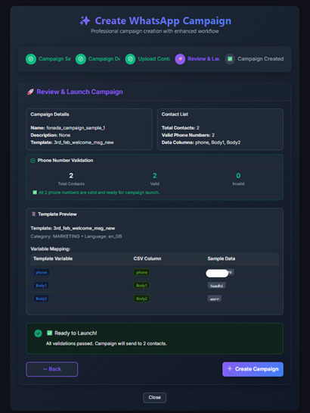Click the campaign name fonada_campaign_sample_1
The width and height of the screenshot is (310, 413).
click(76, 128)
